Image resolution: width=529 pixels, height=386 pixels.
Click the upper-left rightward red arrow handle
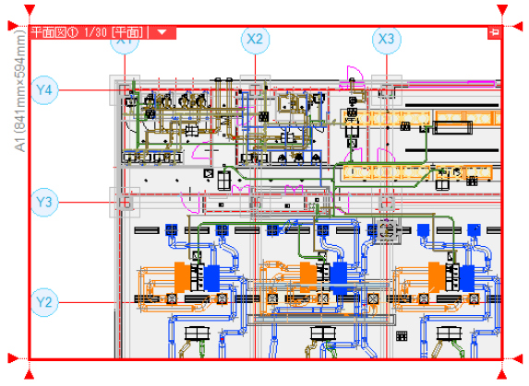[x=13, y=26]
